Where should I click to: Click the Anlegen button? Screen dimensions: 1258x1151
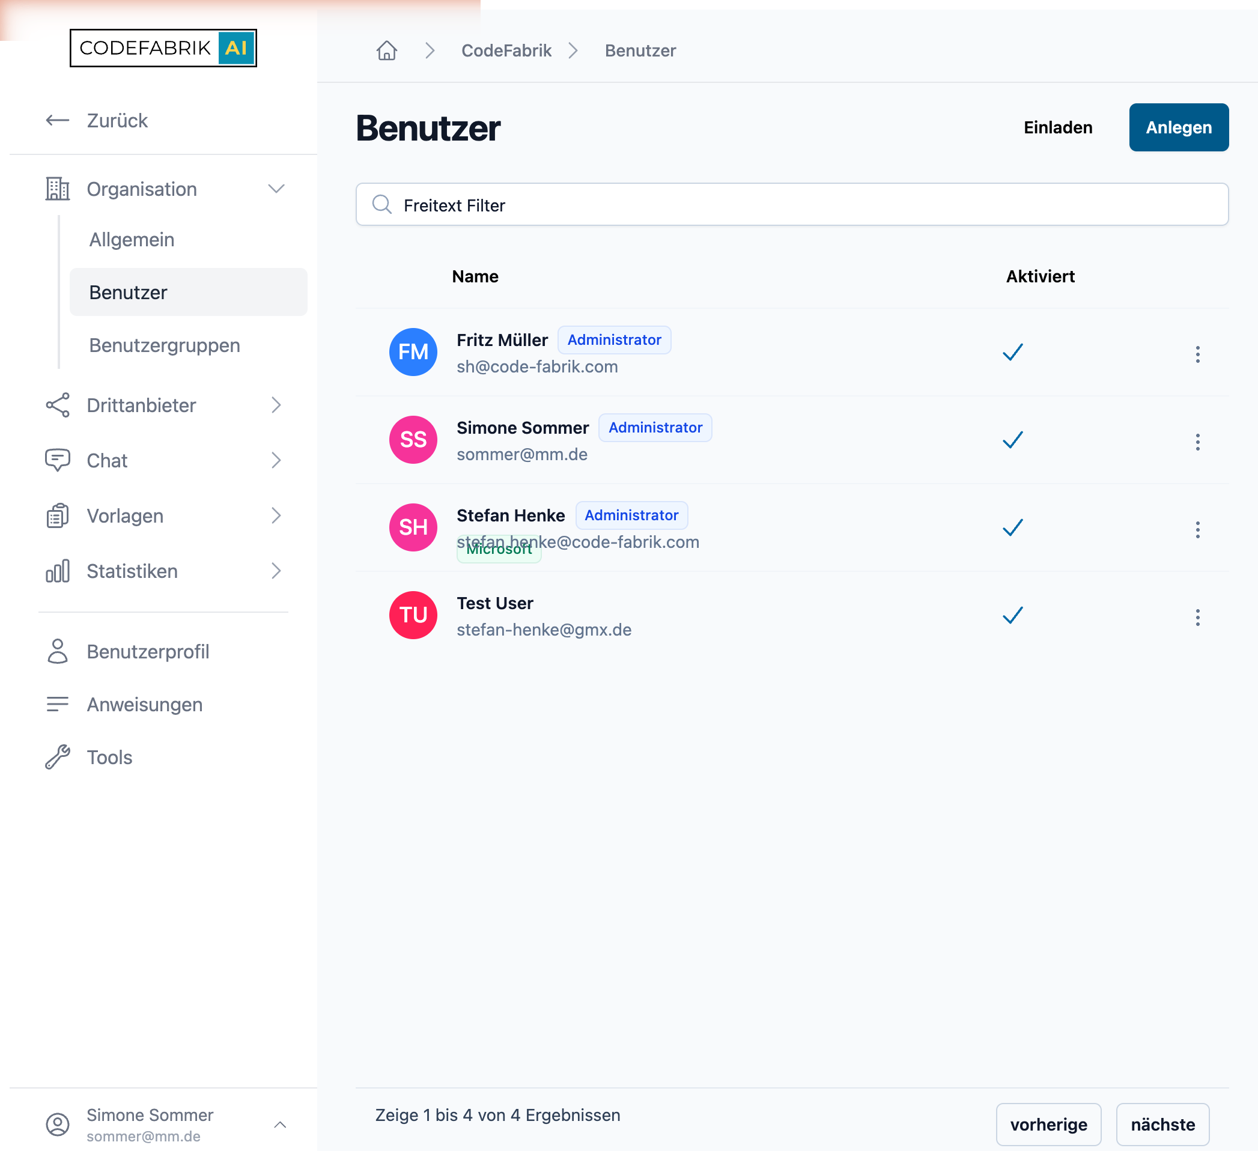(1179, 127)
